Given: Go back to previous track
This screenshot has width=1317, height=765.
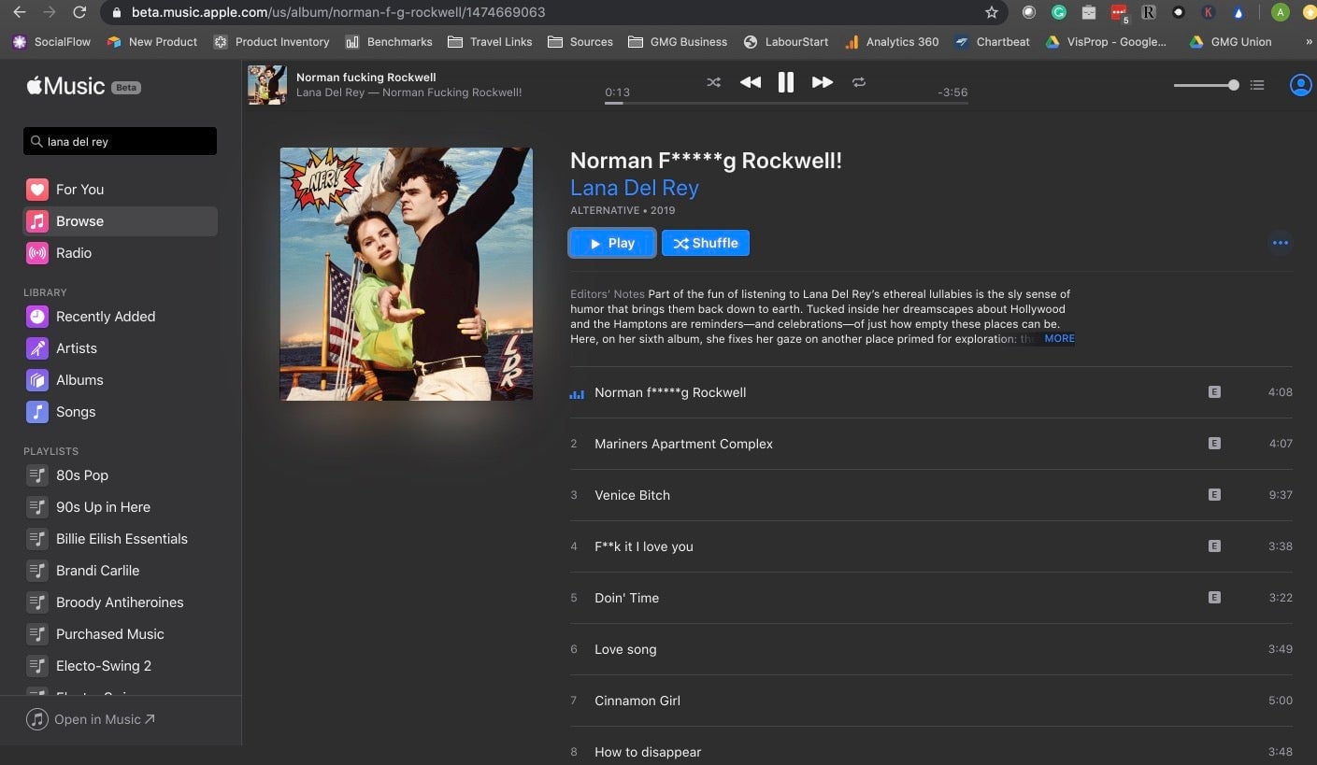Looking at the screenshot, I should (750, 82).
